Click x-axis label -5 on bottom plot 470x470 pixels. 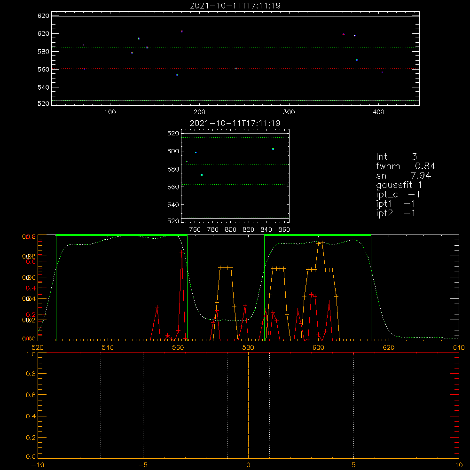(143, 465)
